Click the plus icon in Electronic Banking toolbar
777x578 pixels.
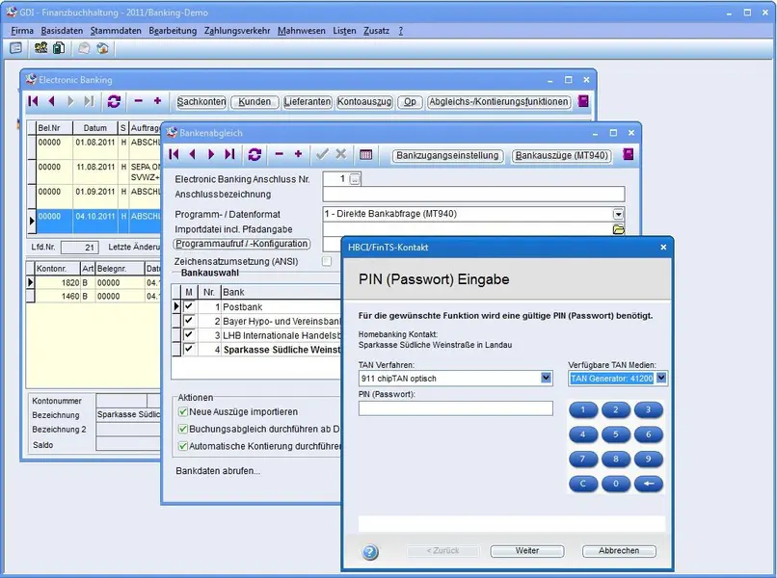click(x=157, y=101)
